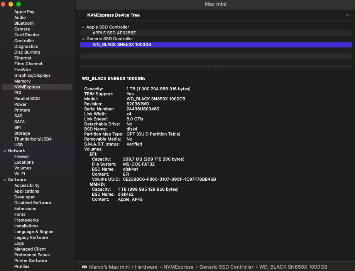Open Firewall under Network

coord(22,157)
